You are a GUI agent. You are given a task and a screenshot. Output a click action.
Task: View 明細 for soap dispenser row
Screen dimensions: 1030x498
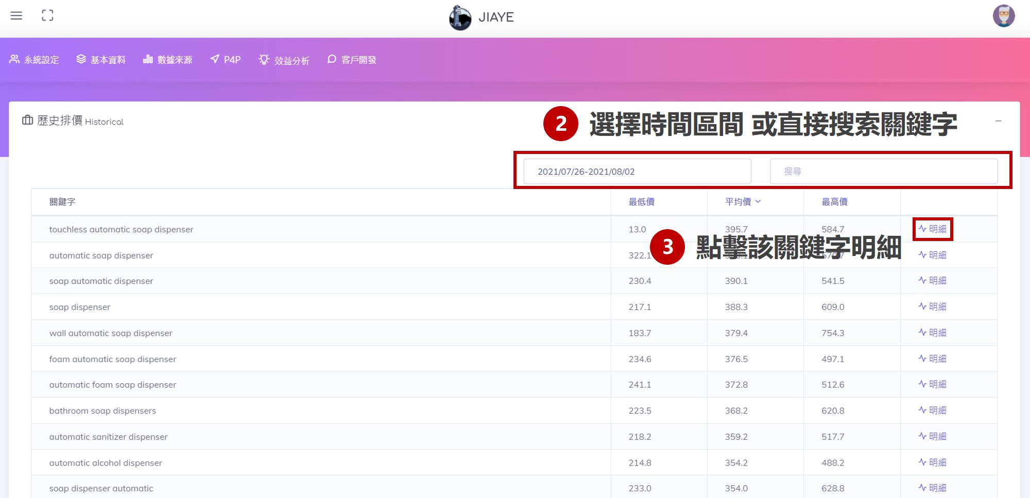933,307
